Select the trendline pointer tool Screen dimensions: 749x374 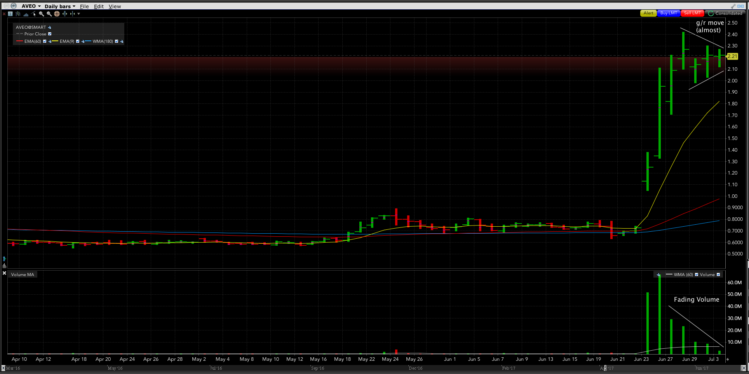point(34,14)
